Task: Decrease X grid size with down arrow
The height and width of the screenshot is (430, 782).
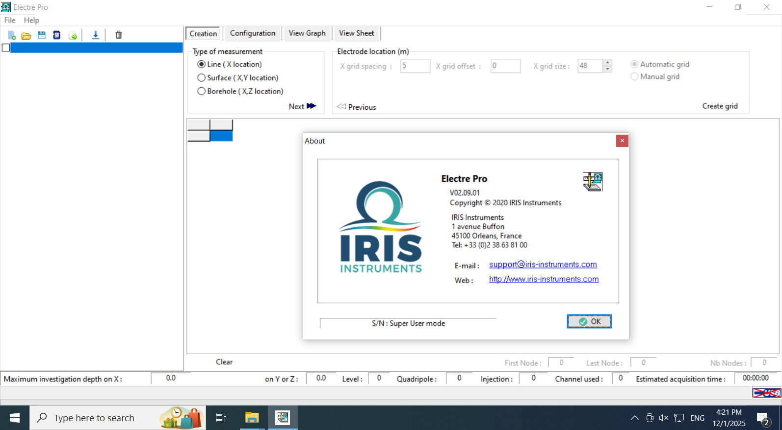Action: [608, 69]
